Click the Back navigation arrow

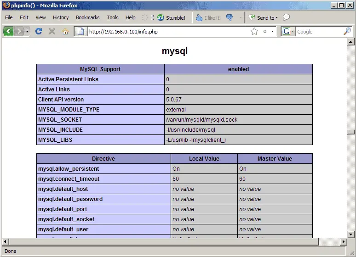coord(9,32)
